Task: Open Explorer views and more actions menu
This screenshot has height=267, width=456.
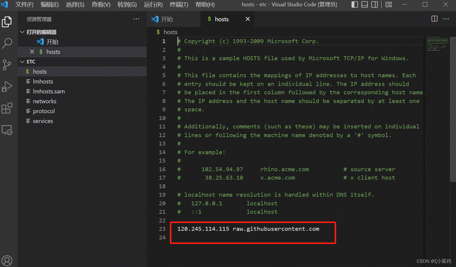Action: point(136,19)
